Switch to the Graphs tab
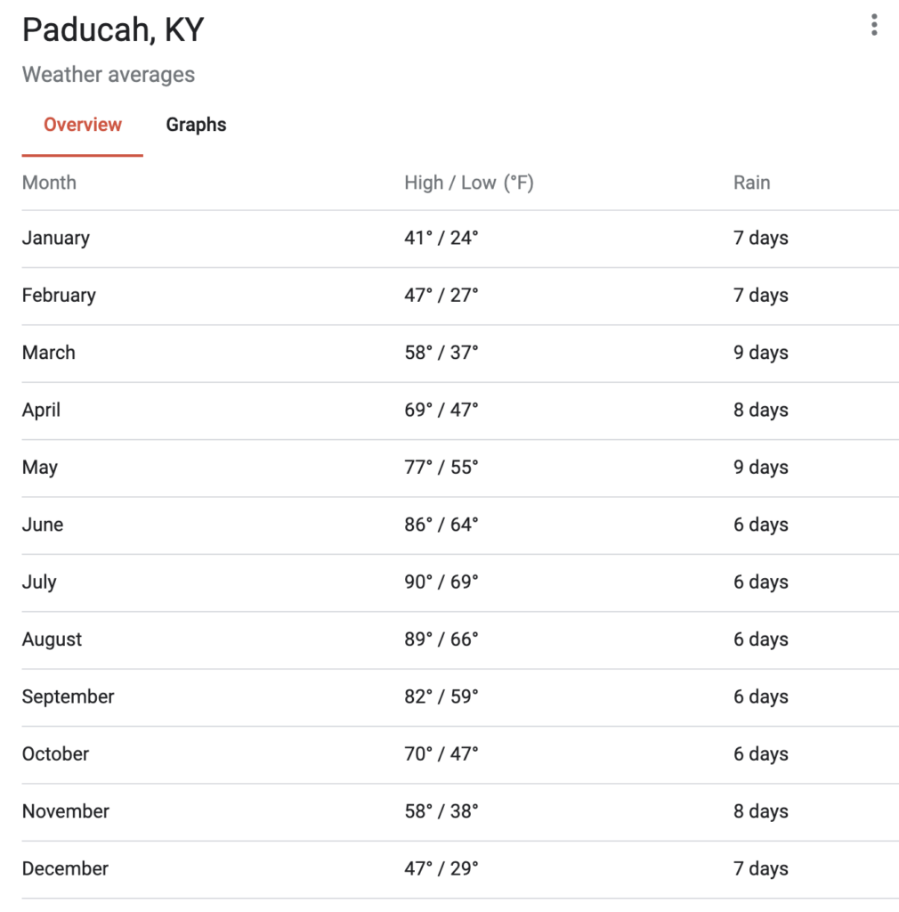 click(x=196, y=125)
